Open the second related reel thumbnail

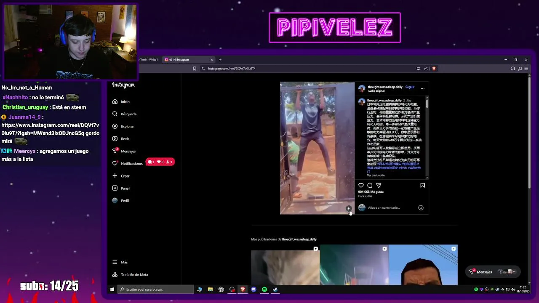coord(354,265)
